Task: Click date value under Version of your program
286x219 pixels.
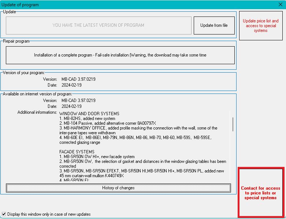Action: [x=71, y=85]
